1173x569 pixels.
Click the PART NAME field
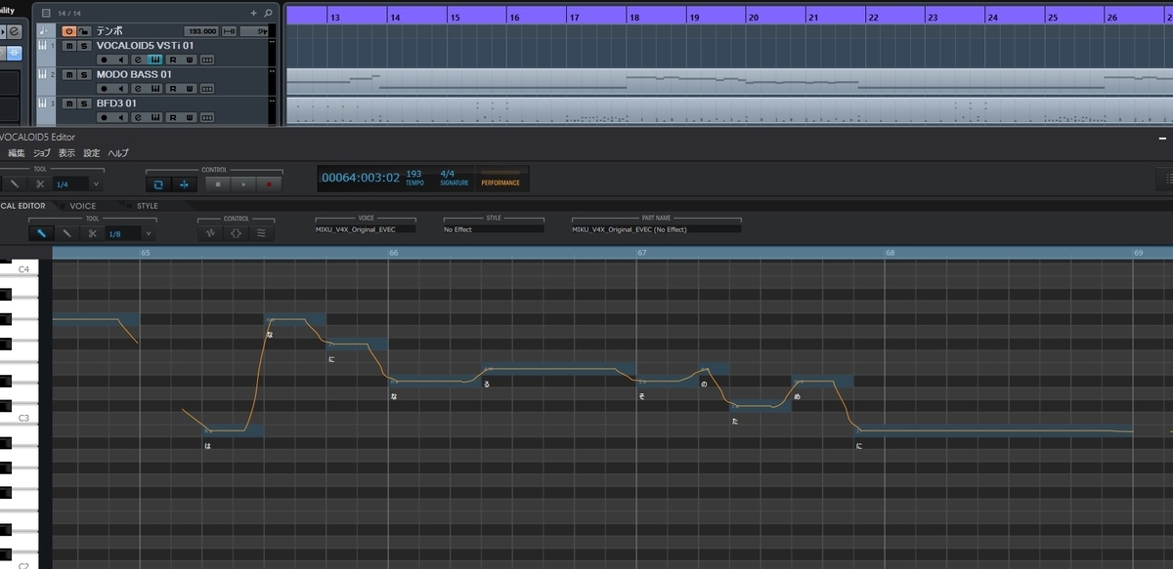tap(656, 229)
